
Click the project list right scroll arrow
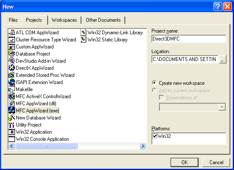[x=143, y=146]
